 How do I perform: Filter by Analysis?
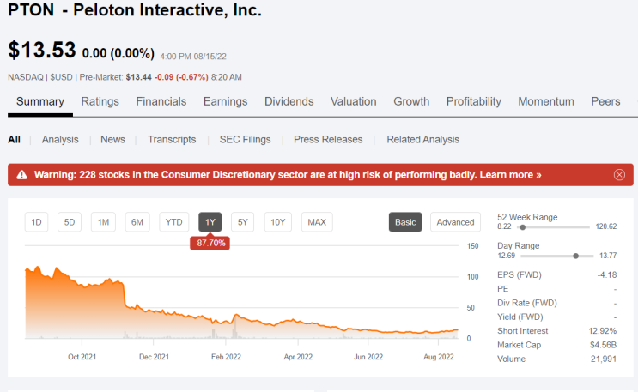click(x=60, y=140)
